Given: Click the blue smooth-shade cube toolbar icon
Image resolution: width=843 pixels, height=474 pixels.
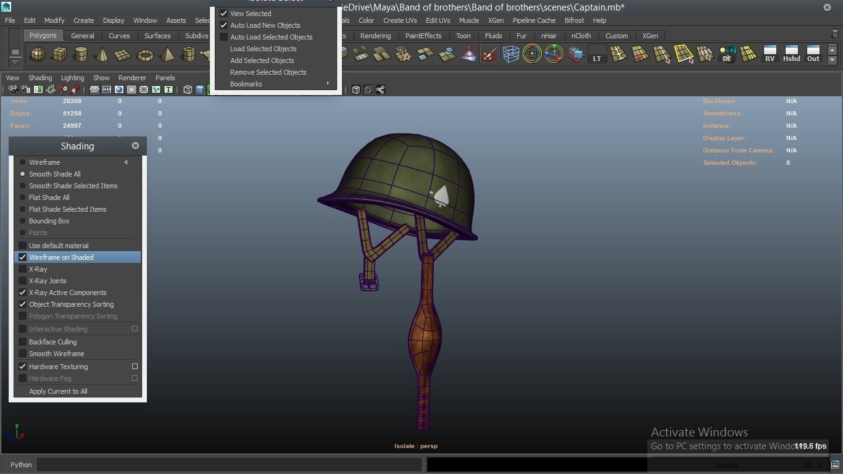Looking at the screenshot, I should click(x=200, y=89).
